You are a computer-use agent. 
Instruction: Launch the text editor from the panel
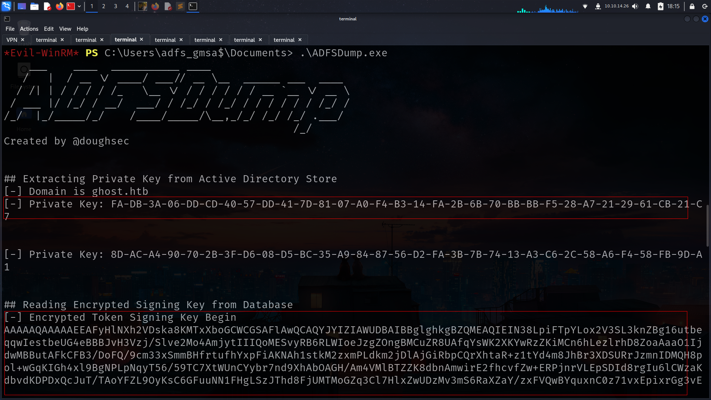tap(47, 6)
